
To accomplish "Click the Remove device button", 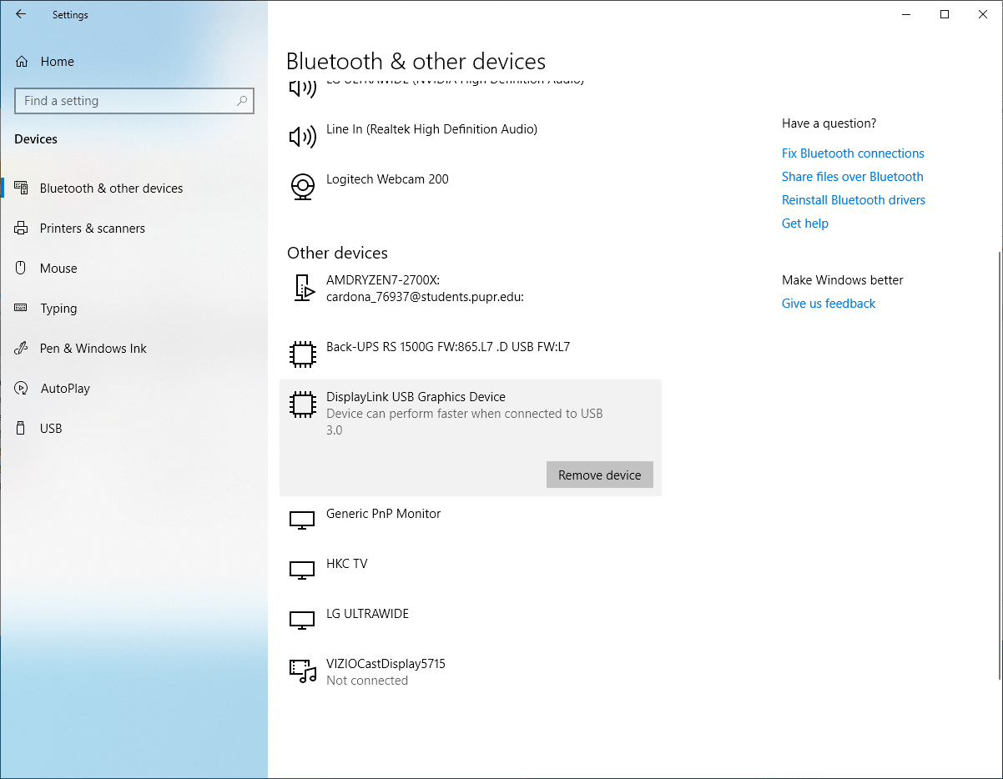I will tap(600, 475).
